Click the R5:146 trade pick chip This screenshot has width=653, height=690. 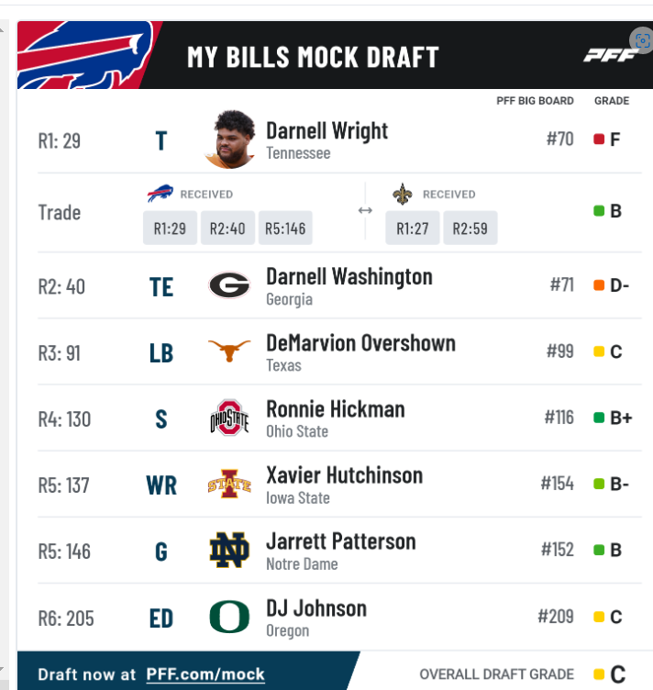click(x=285, y=228)
